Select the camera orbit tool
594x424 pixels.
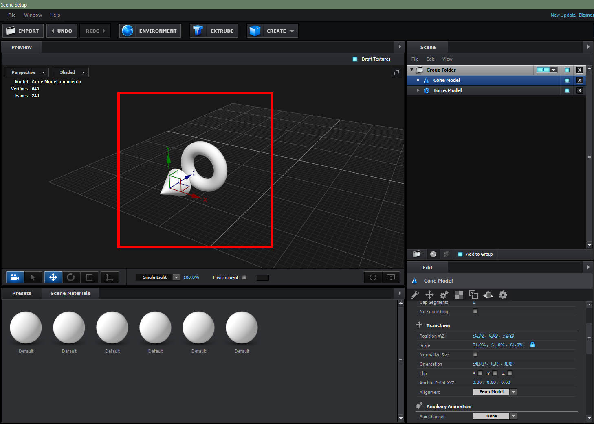15,277
